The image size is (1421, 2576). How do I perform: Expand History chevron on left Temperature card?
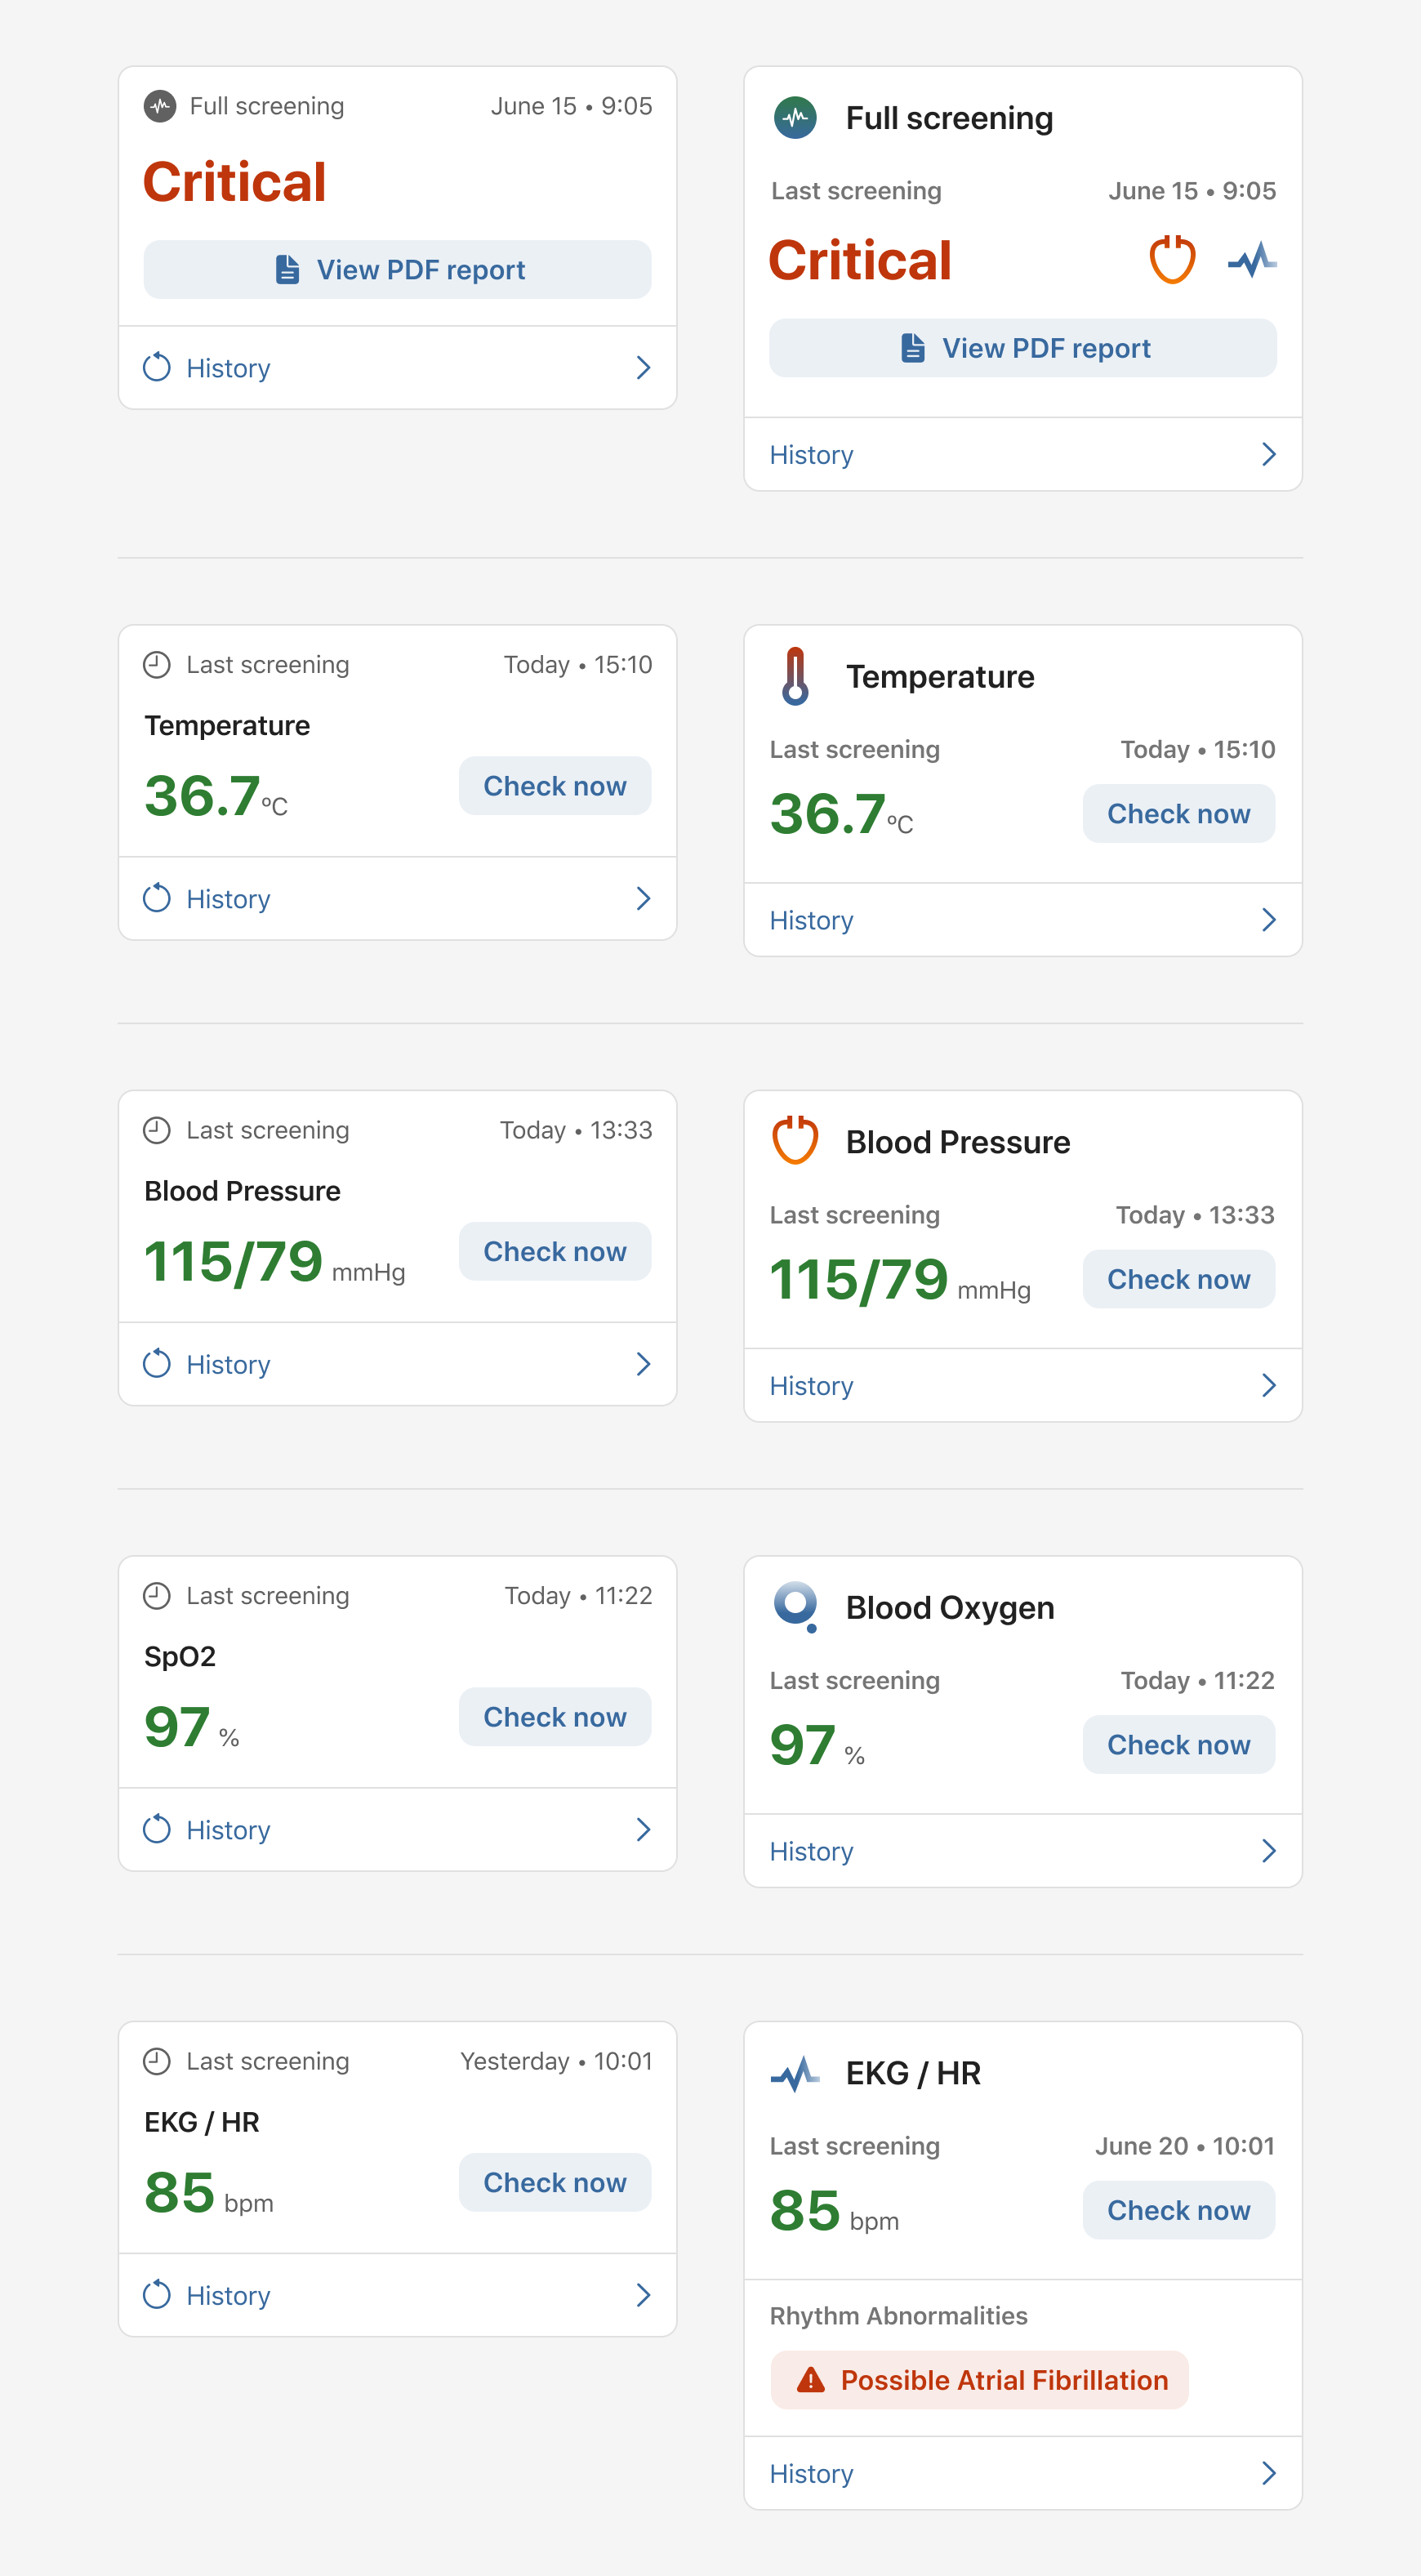643,899
